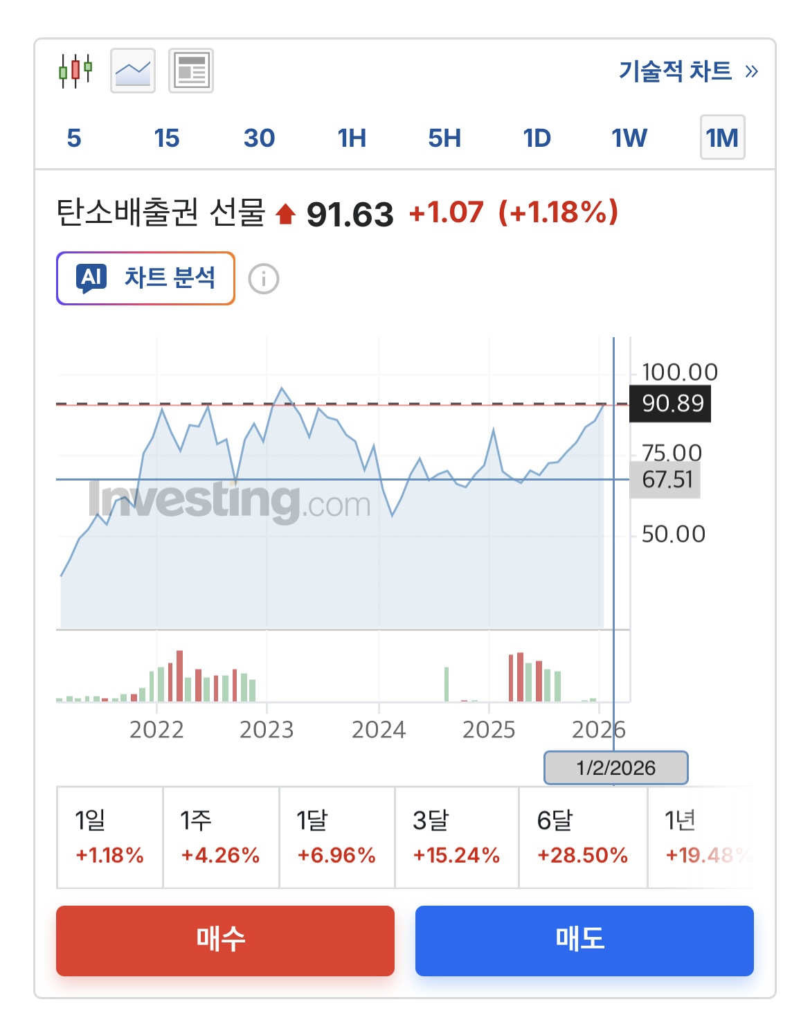This screenshot has width=810, height=1022.
Task: Select the 15 minute interval
Action: 167,138
